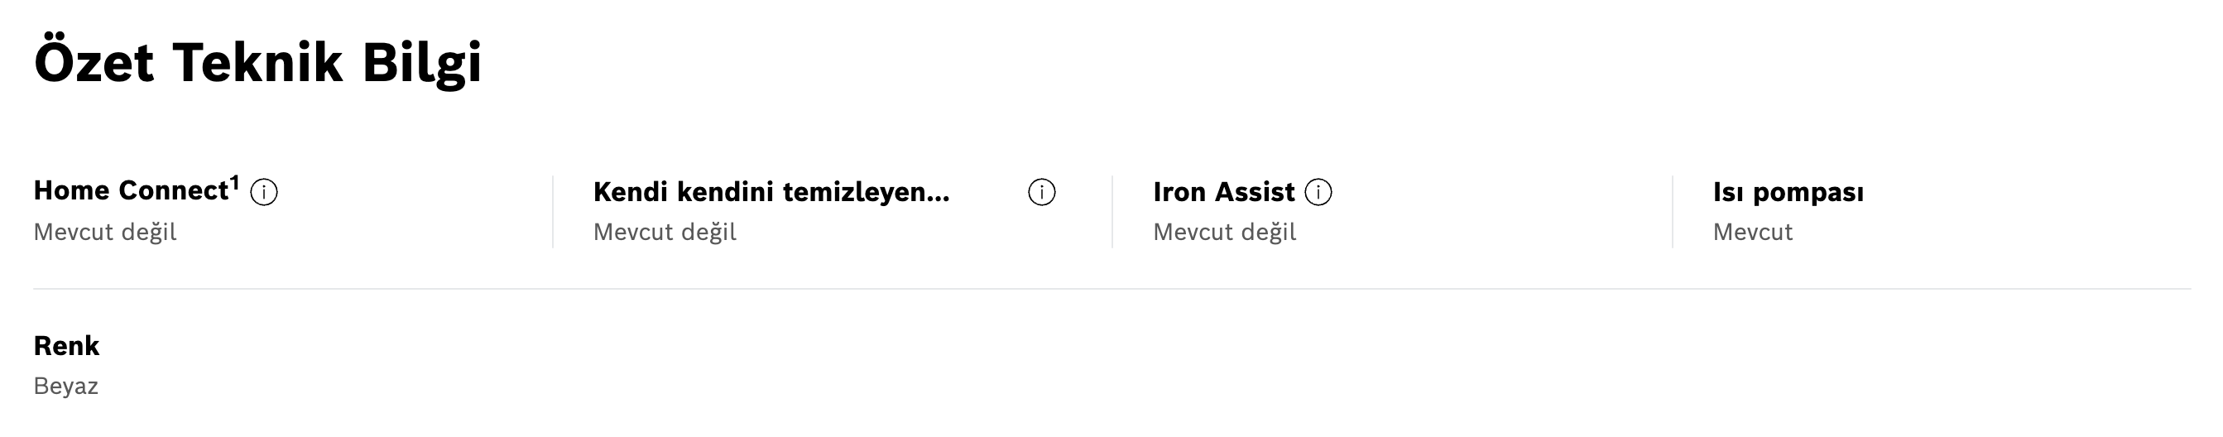
Task: Click vertical divider before Isı pompası column
Action: coord(1672,212)
